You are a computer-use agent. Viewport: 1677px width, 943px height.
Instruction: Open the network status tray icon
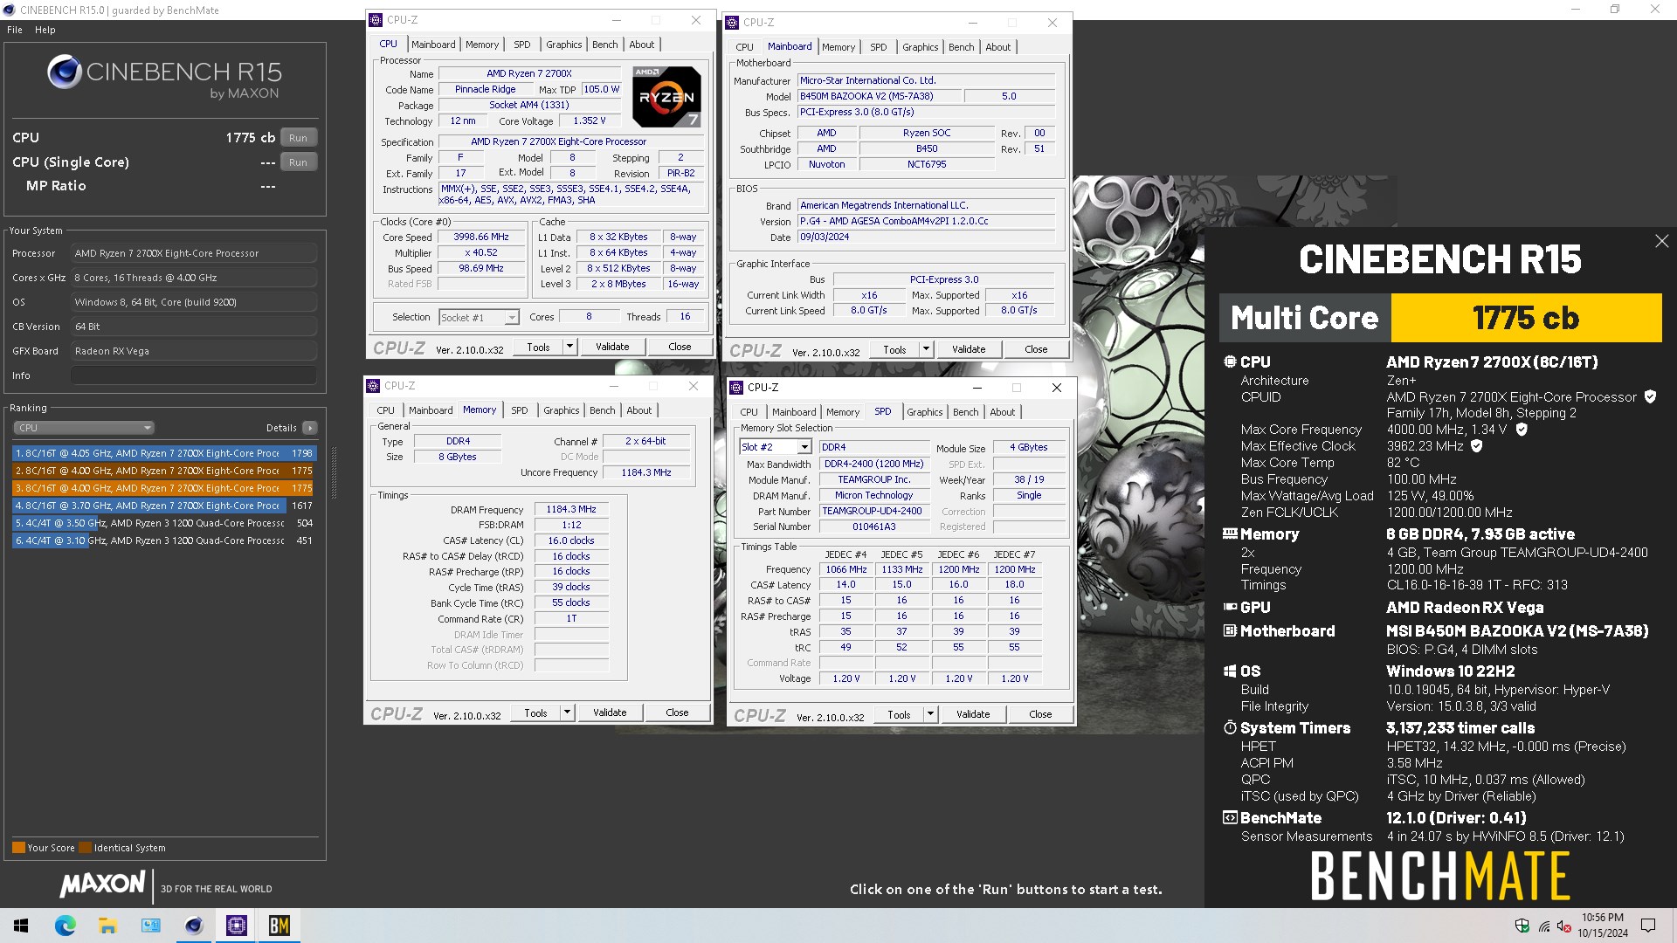(1543, 926)
